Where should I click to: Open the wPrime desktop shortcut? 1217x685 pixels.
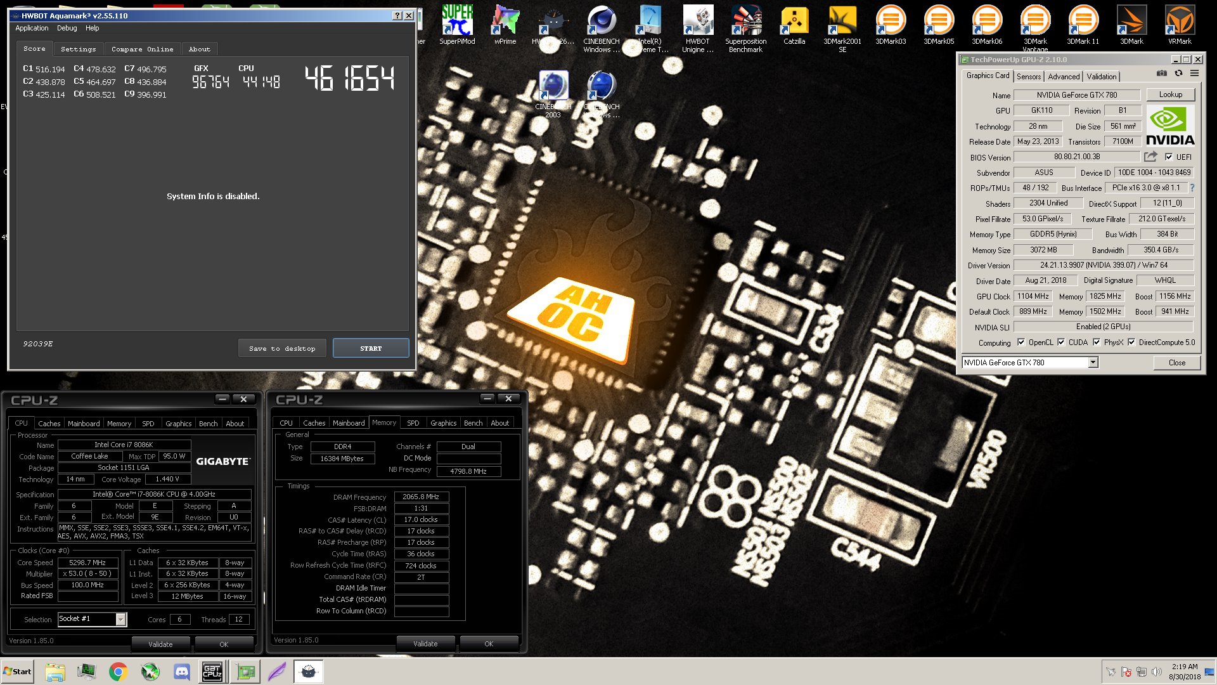[505, 25]
